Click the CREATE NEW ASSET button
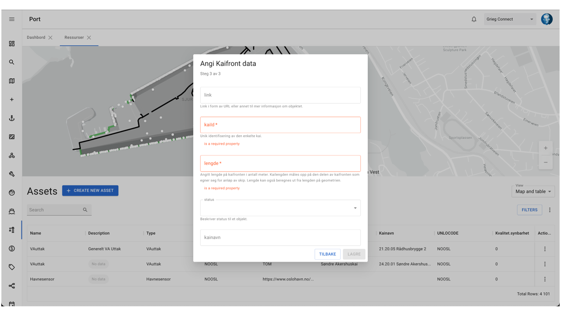This screenshot has height=316, width=561. (x=90, y=190)
